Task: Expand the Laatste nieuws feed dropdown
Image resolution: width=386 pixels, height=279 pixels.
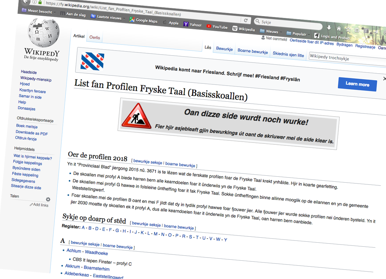Action: tap(108, 17)
